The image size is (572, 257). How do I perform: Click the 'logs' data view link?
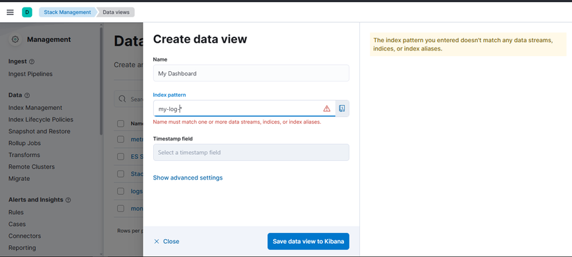(137, 191)
